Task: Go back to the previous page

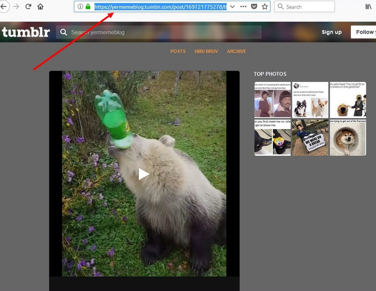Action: pos(4,6)
